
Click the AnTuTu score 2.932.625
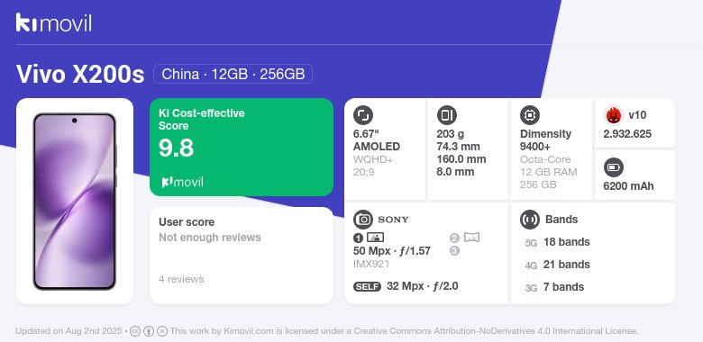(627, 134)
